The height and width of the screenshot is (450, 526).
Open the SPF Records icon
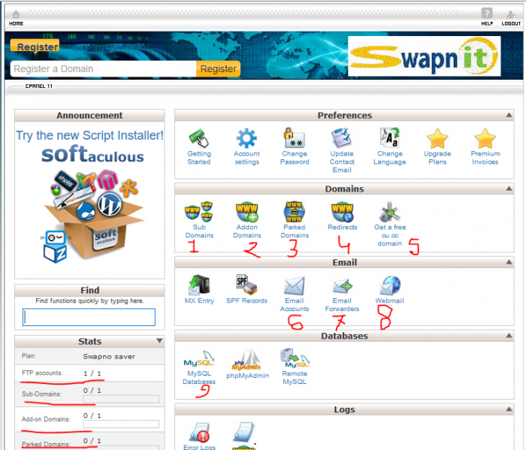(246, 285)
